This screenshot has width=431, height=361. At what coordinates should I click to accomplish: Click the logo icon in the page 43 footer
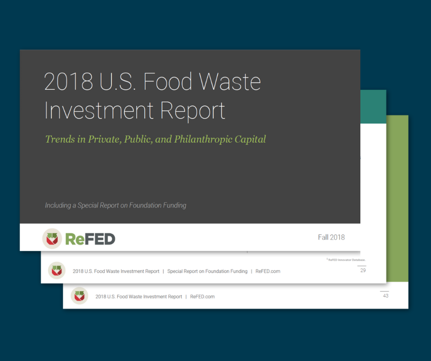point(79,296)
